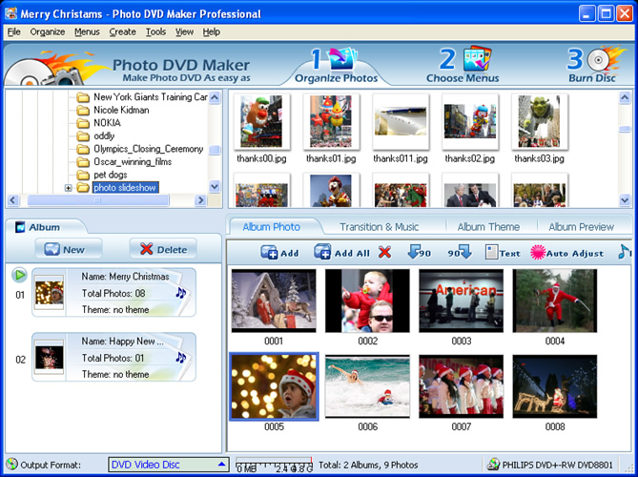
Task: Click the disc icon beside Output Format
Action: coord(11,464)
